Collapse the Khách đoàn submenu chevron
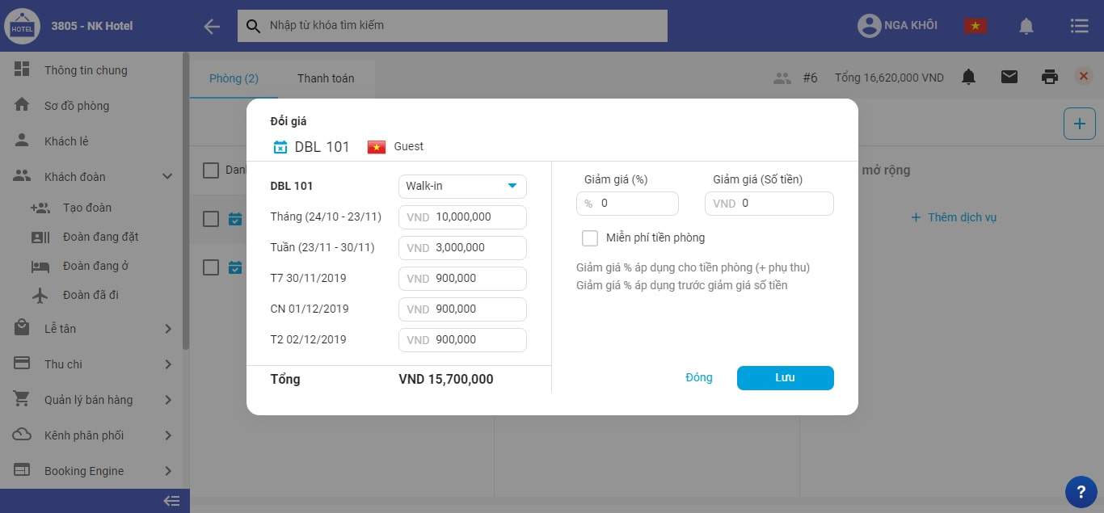 168,176
